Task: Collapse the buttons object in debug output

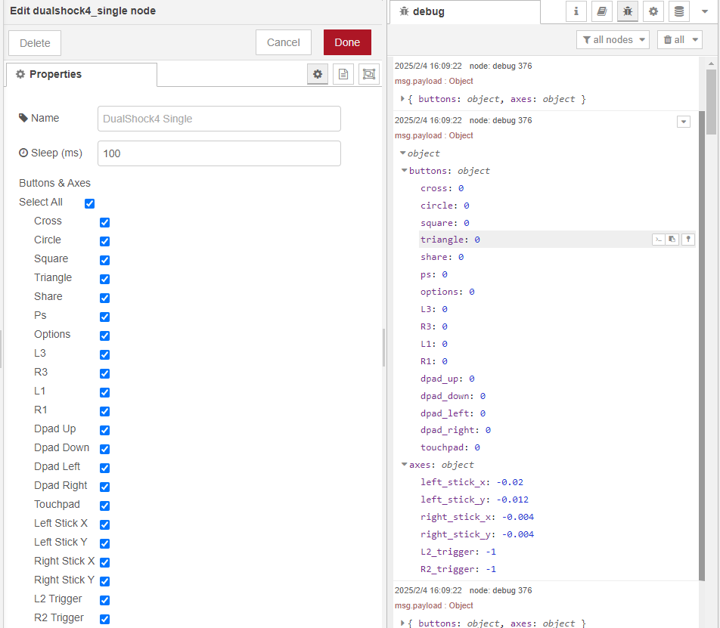Action: point(405,171)
